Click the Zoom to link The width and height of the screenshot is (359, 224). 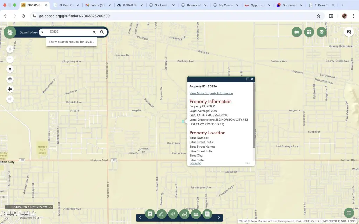point(195,163)
